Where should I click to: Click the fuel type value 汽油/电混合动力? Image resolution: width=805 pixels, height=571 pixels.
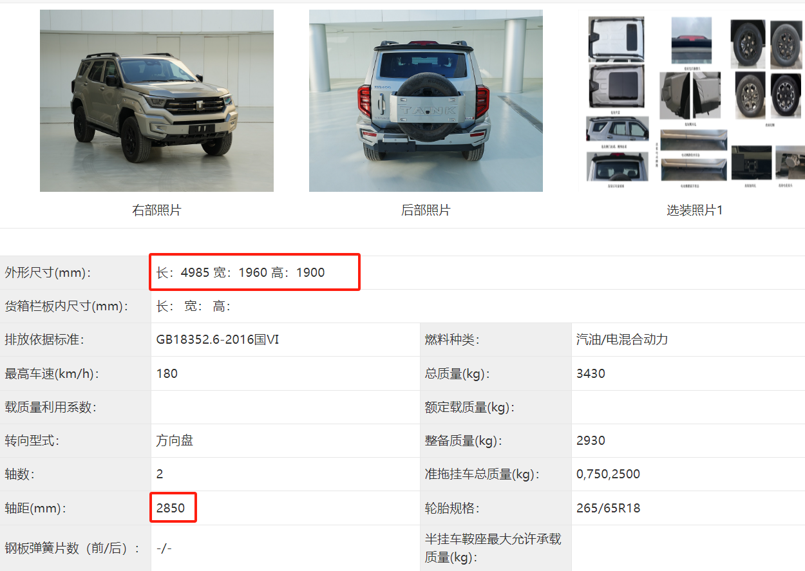622,339
